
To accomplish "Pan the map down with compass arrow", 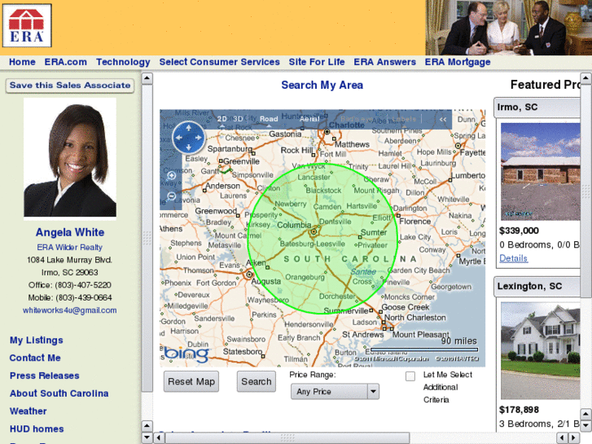I will click(188, 147).
